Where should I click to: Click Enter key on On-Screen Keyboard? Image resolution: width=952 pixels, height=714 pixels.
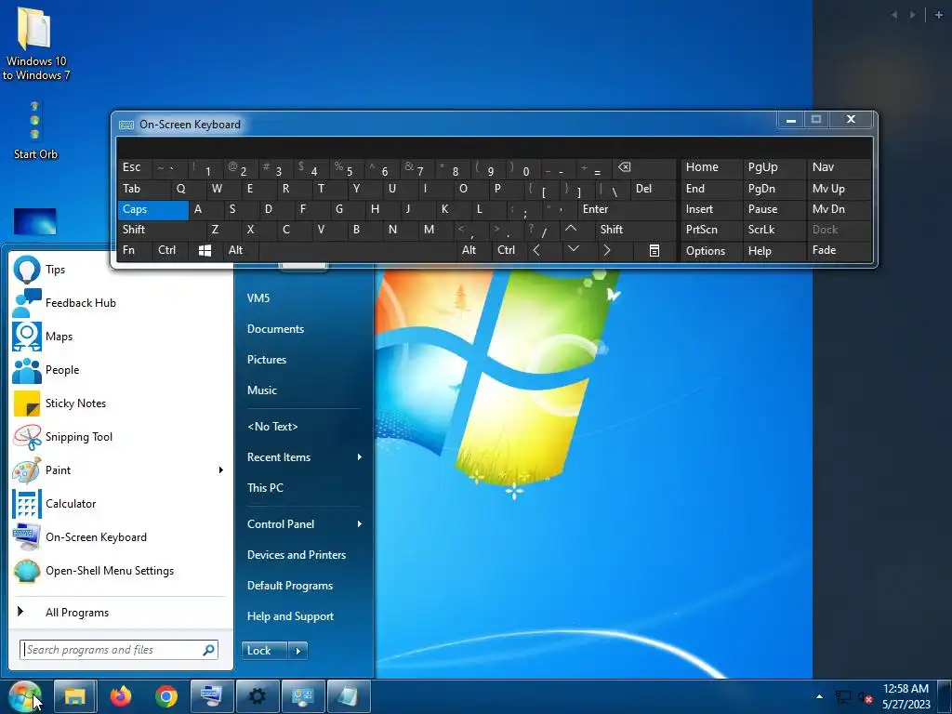coord(627,209)
